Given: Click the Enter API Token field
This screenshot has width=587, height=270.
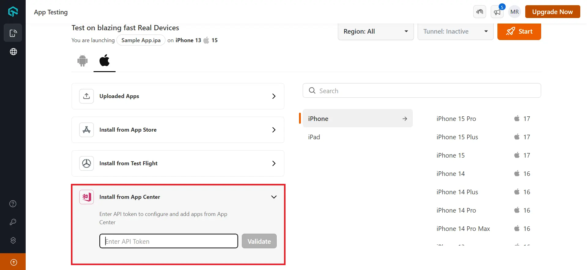Looking at the screenshot, I should (x=168, y=241).
